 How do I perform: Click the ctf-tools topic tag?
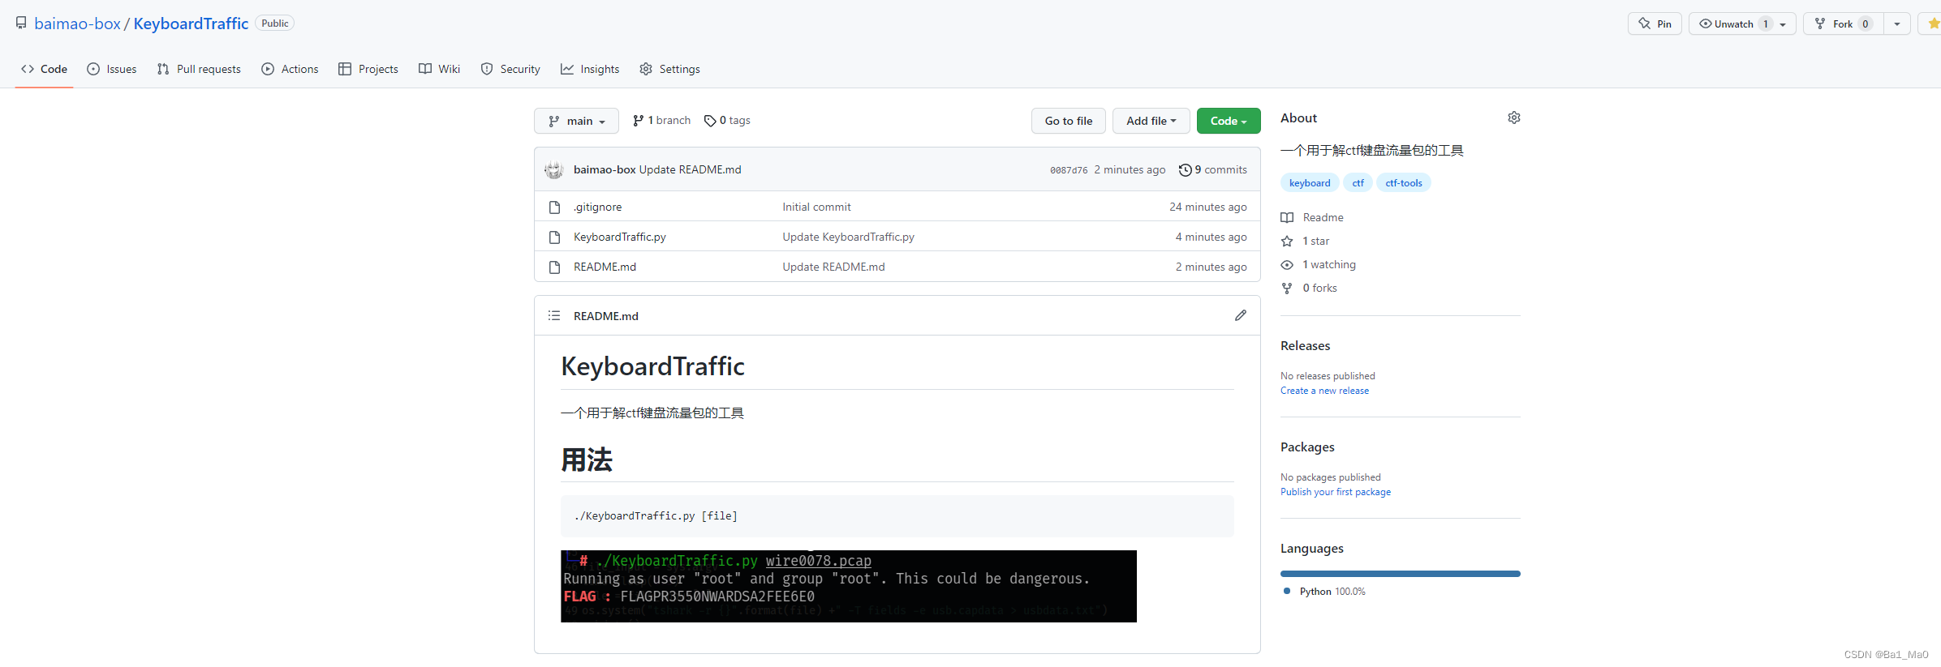(x=1404, y=182)
